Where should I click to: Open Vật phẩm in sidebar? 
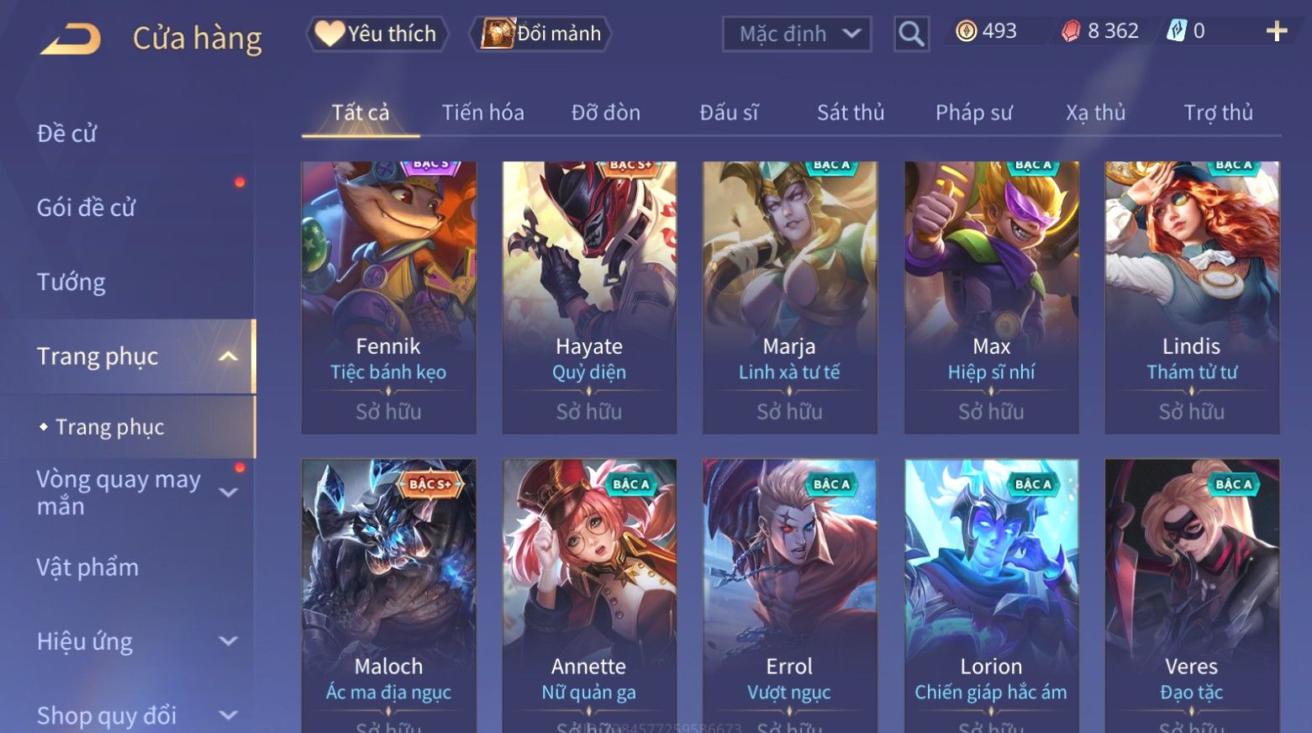tap(87, 567)
